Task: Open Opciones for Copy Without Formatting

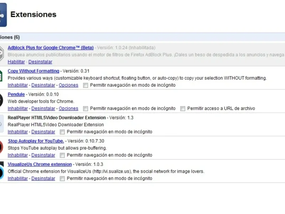Action: pyautogui.click(x=68, y=85)
